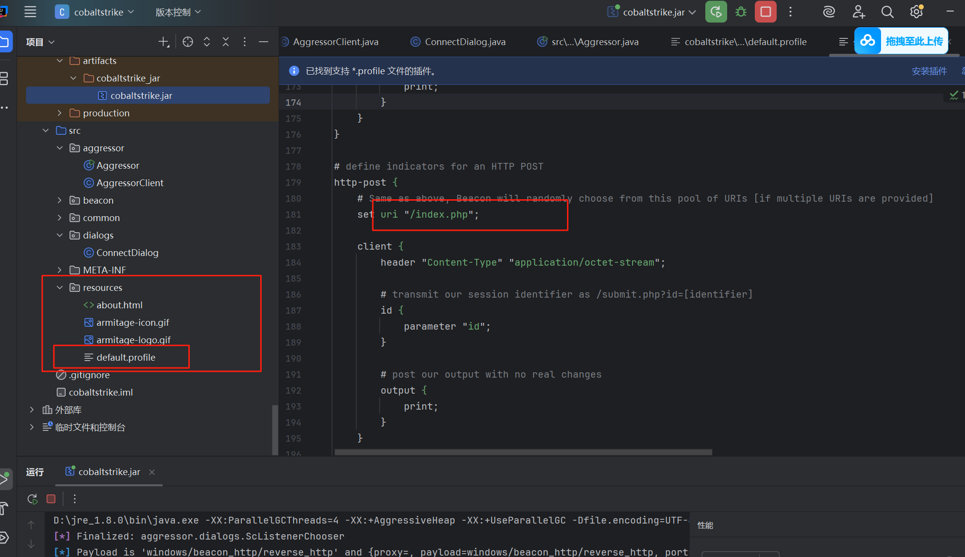Hide the project panel minimize icon
Viewport: 965px width, 557px height.
(x=264, y=42)
